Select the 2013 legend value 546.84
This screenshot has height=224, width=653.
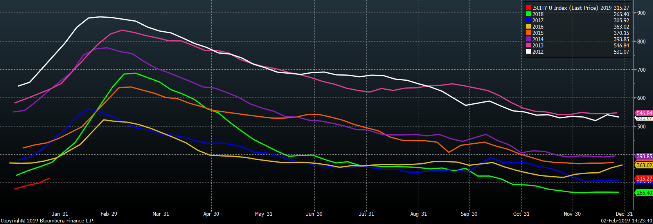(621, 45)
